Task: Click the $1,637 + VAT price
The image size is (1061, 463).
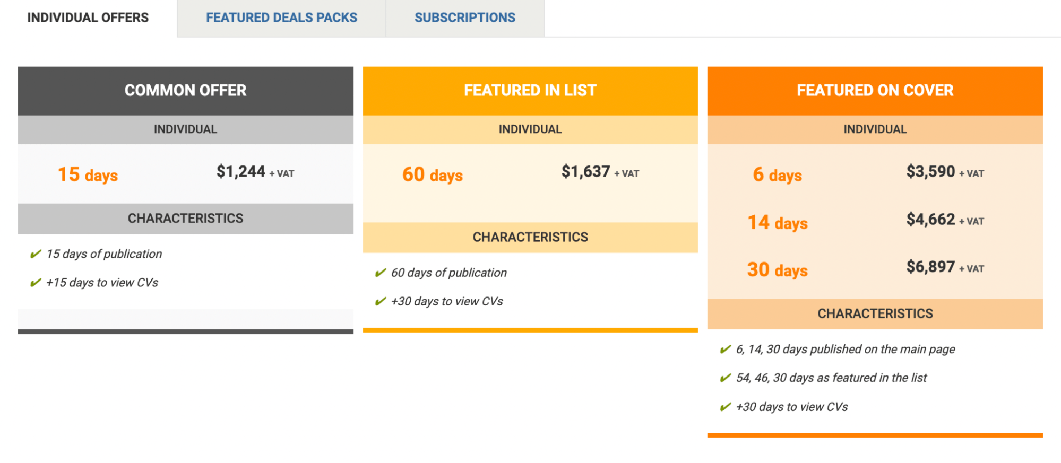Action: (x=600, y=172)
